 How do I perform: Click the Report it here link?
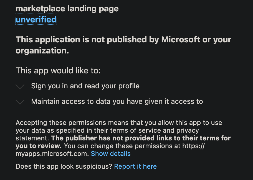135,166
